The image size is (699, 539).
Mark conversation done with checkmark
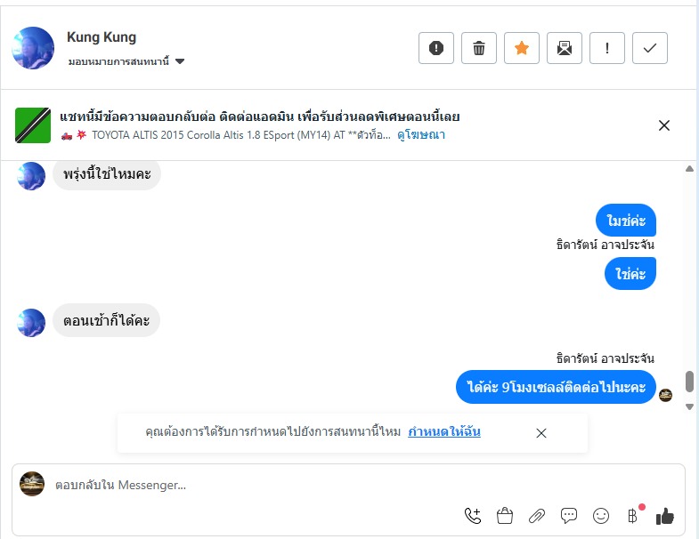(x=650, y=48)
